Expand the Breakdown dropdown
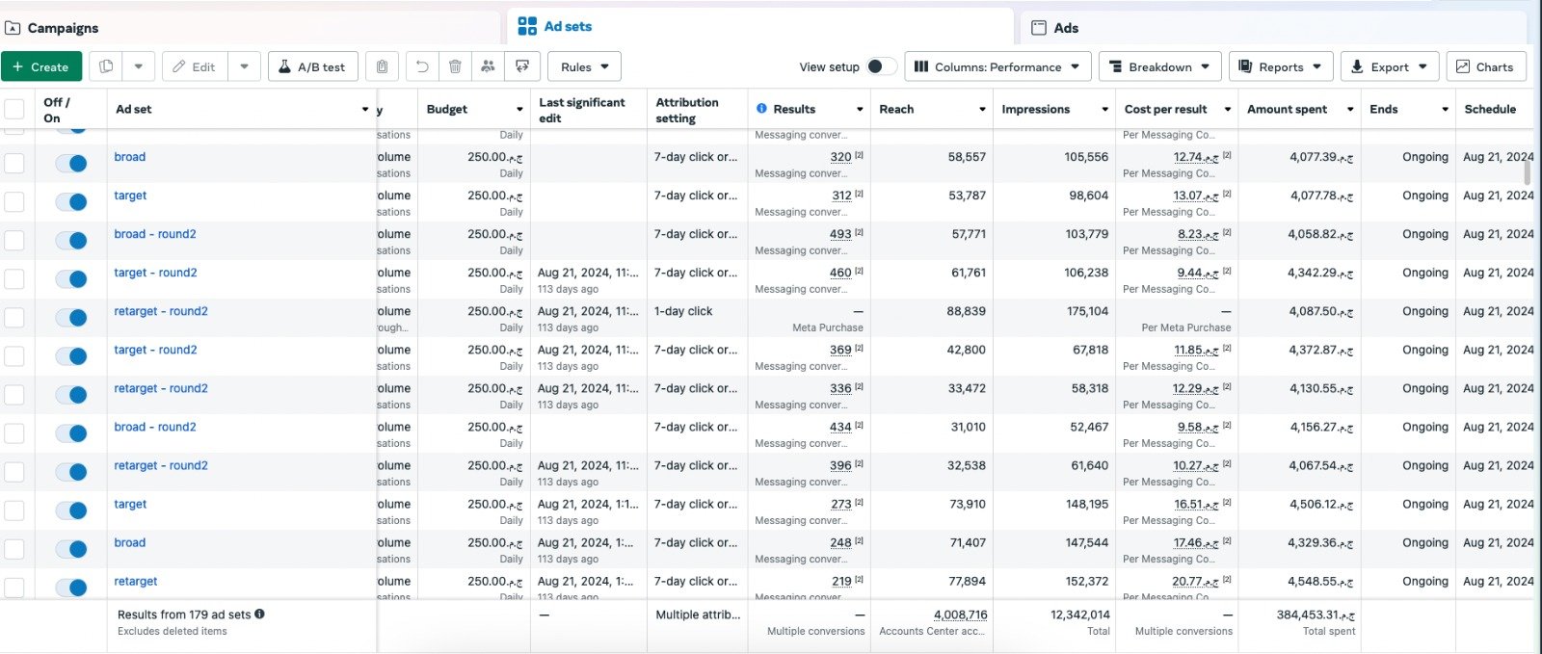 click(x=1159, y=66)
